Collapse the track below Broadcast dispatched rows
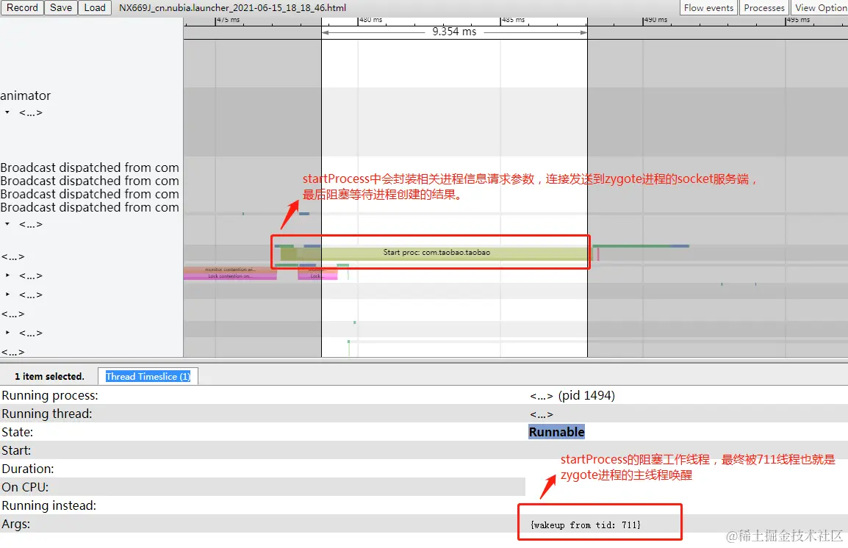This screenshot has width=848, height=548. 7,224
